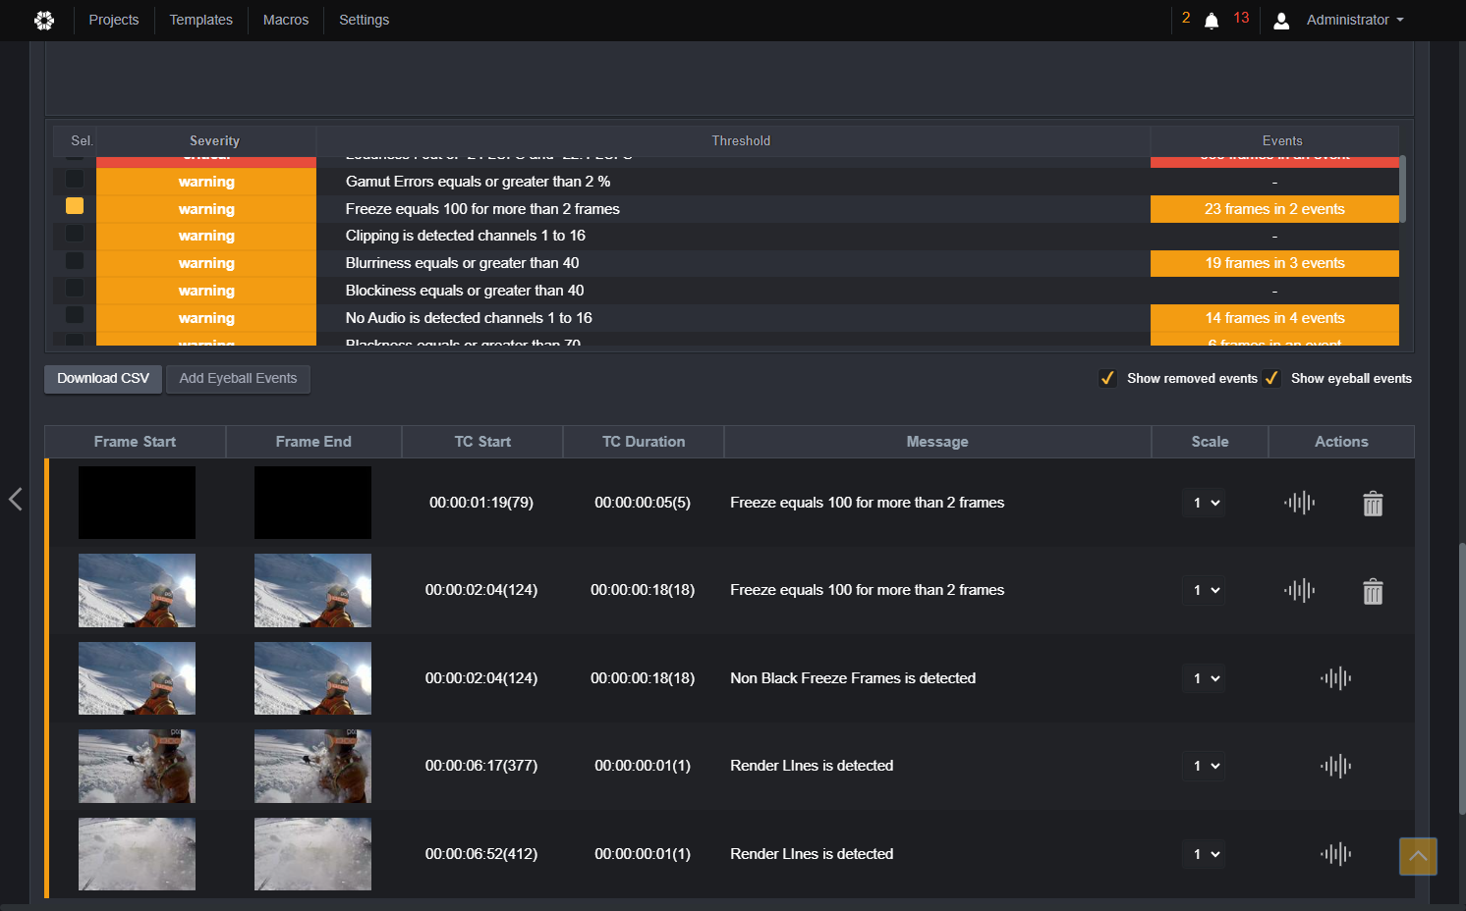Viewport: 1466px width, 911px height.
Task: Click the left chevron arrow at the screen edge
Action: [x=15, y=499]
